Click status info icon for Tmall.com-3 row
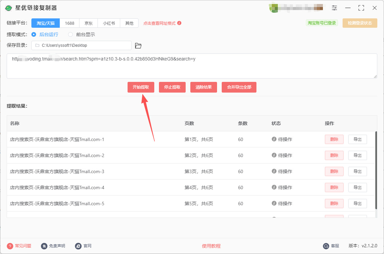The image size is (384, 254). (274, 171)
